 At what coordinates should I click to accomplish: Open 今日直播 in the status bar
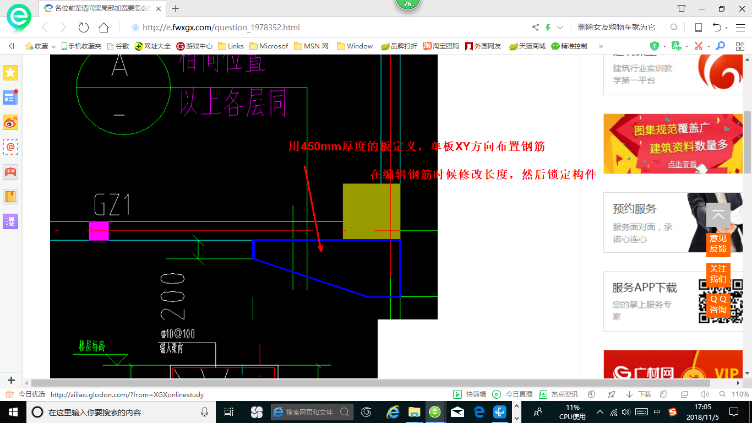512,394
